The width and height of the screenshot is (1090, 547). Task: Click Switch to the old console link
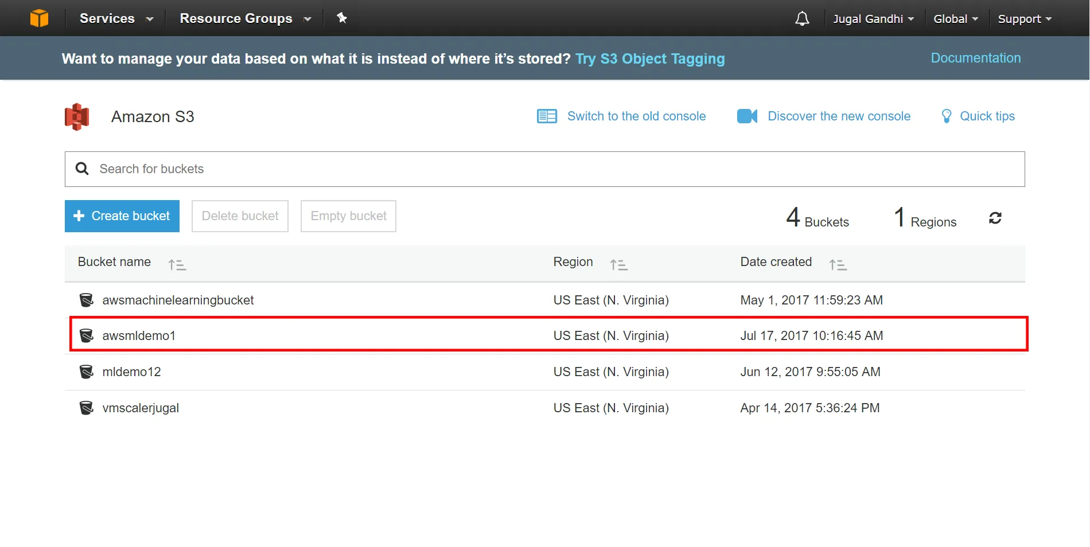[636, 116]
